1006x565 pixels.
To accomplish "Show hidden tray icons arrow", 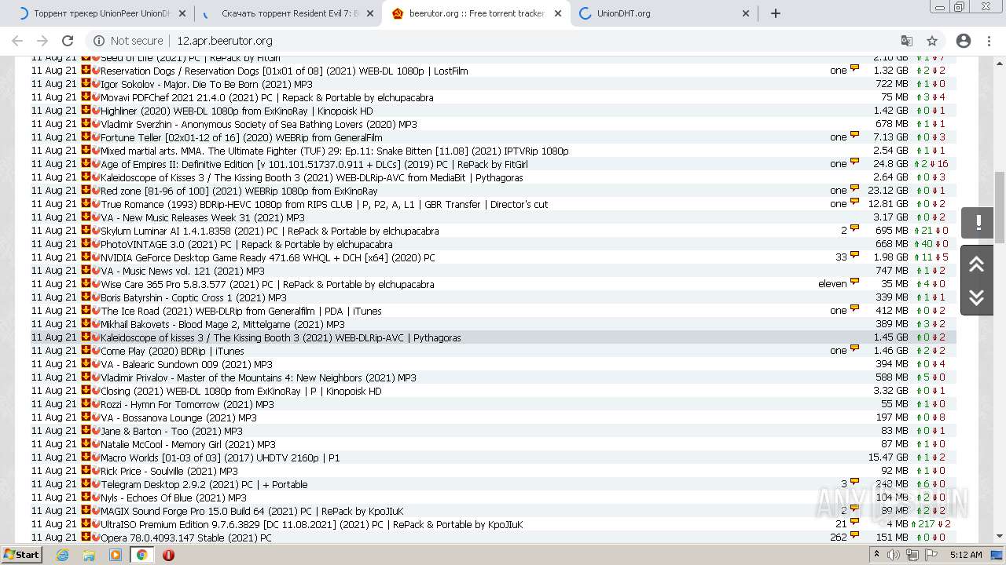I will [877, 555].
